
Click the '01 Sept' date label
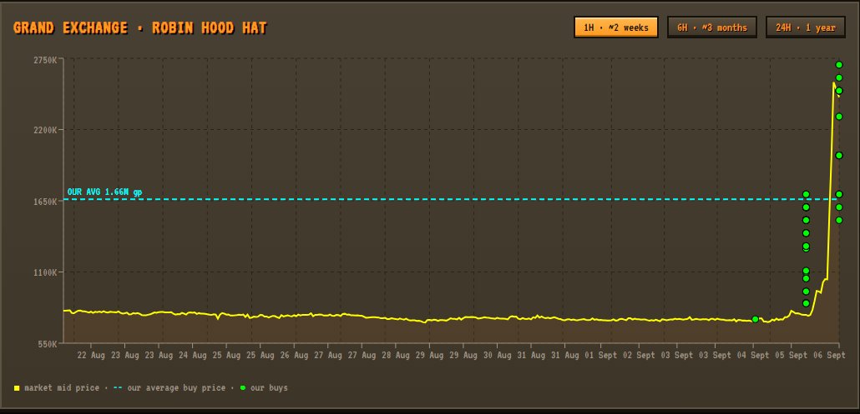(600, 356)
